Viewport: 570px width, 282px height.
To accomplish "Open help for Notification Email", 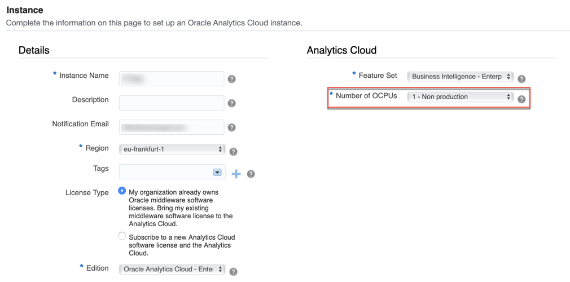I will [x=231, y=127].
